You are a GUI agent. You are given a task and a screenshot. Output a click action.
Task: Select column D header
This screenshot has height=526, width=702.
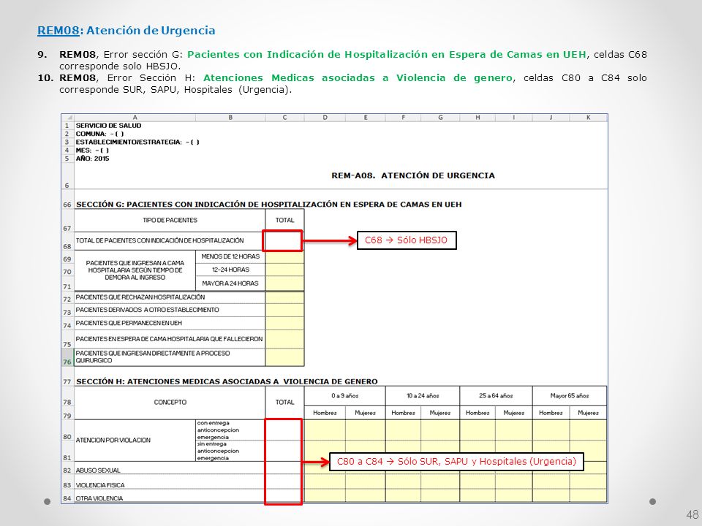tap(325, 118)
